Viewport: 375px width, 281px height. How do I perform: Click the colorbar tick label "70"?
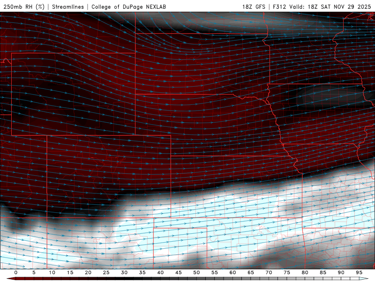269,273
